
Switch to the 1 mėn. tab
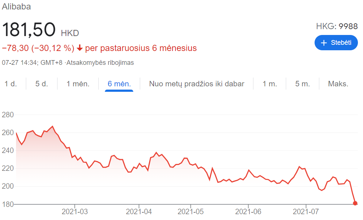tap(78, 84)
